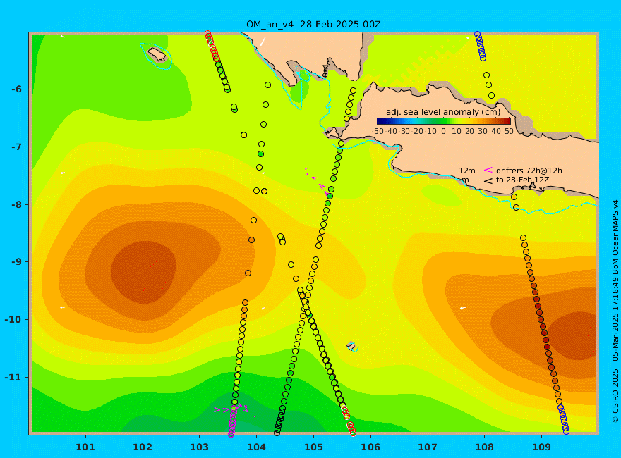
Task: Click the 102 longitude tick label
Action: tap(143, 447)
